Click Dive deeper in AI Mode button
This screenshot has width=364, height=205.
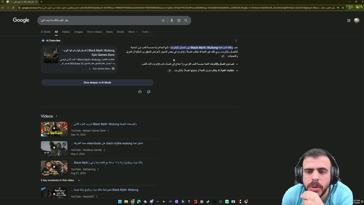point(97,83)
